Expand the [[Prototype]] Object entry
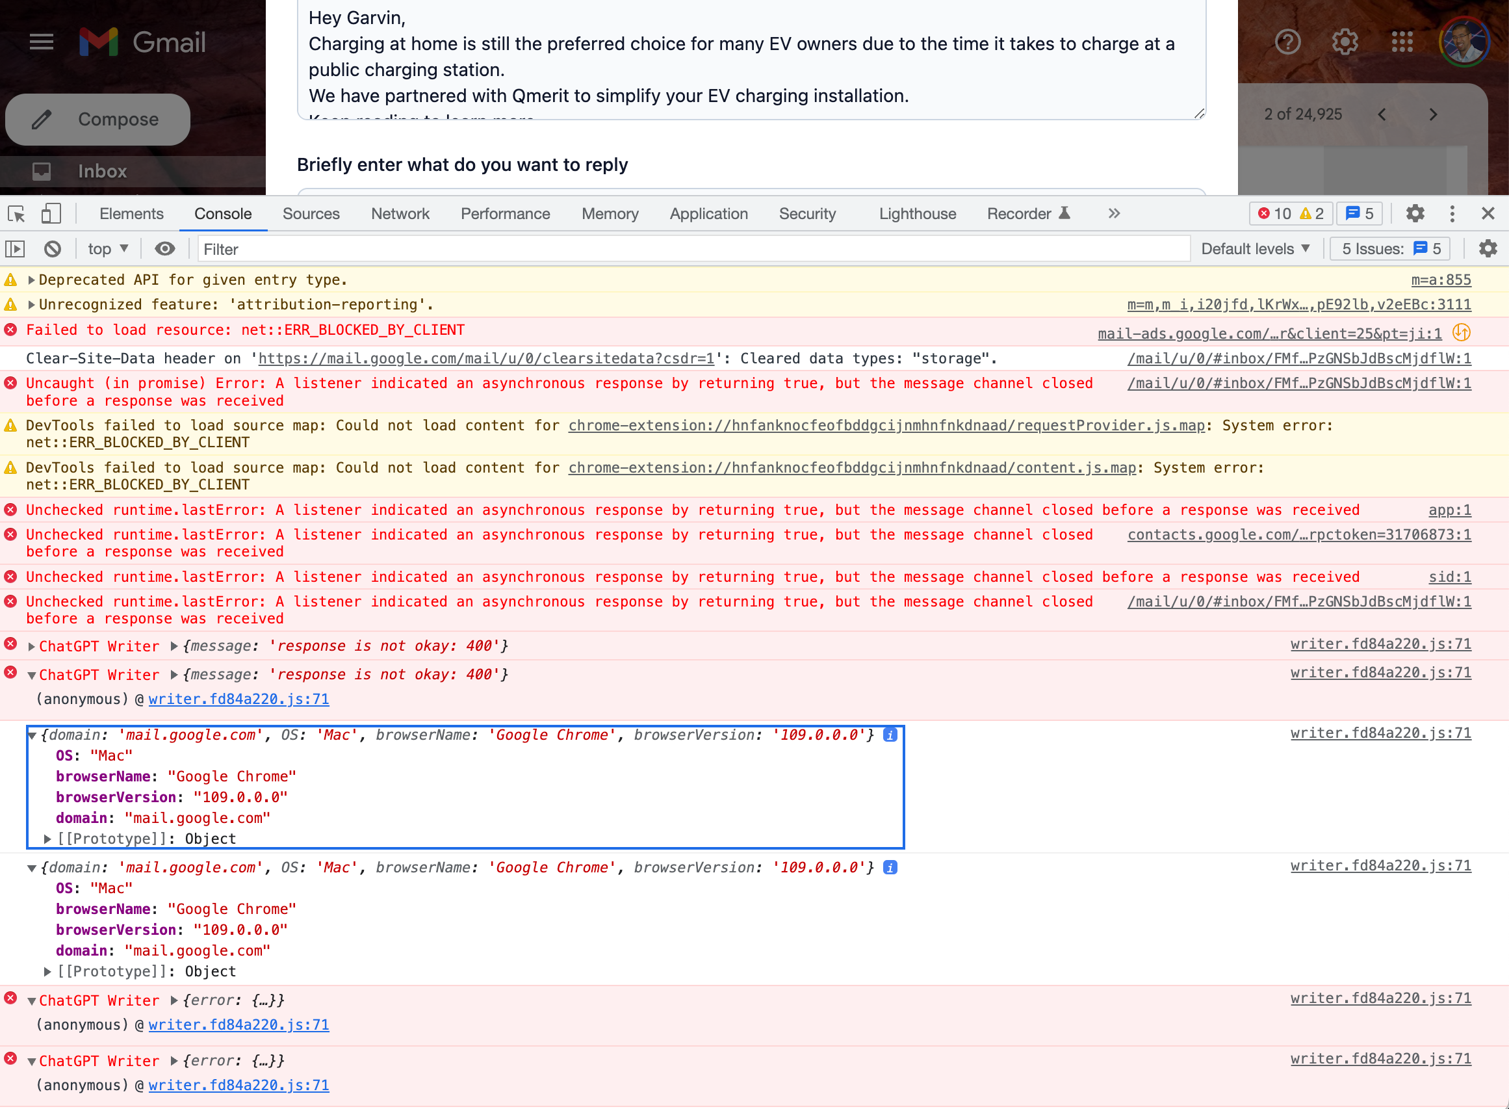Viewport: 1509px width, 1109px height. point(47,839)
